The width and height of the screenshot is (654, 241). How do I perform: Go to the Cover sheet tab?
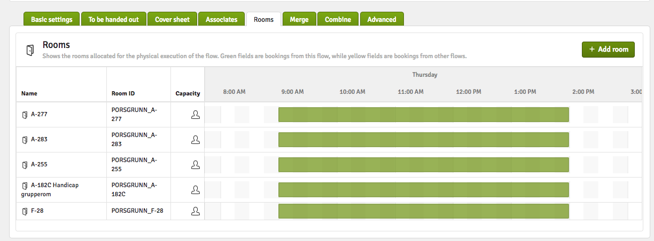(172, 19)
